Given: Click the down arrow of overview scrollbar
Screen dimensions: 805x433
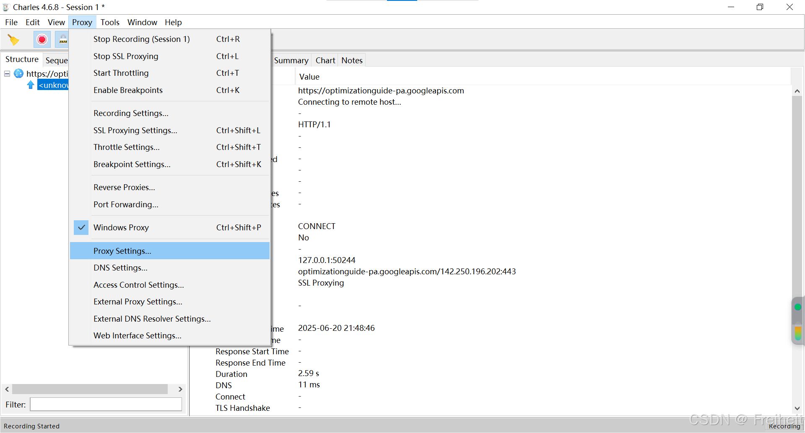Looking at the screenshot, I should pos(797,408).
